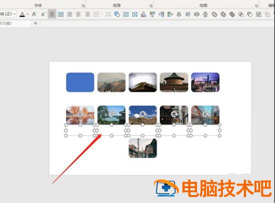Click the framed play-arrow icon
This screenshot has height=203, width=275.
[x=134, y=14]
